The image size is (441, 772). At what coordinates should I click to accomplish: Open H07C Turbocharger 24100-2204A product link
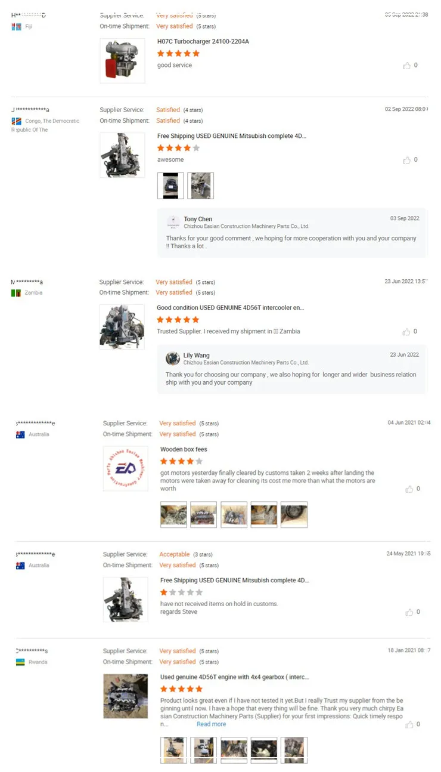pos(203,42)
